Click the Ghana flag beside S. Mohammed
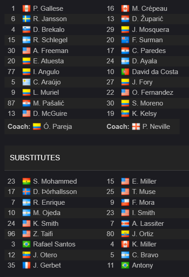 (x=26, y=181)
